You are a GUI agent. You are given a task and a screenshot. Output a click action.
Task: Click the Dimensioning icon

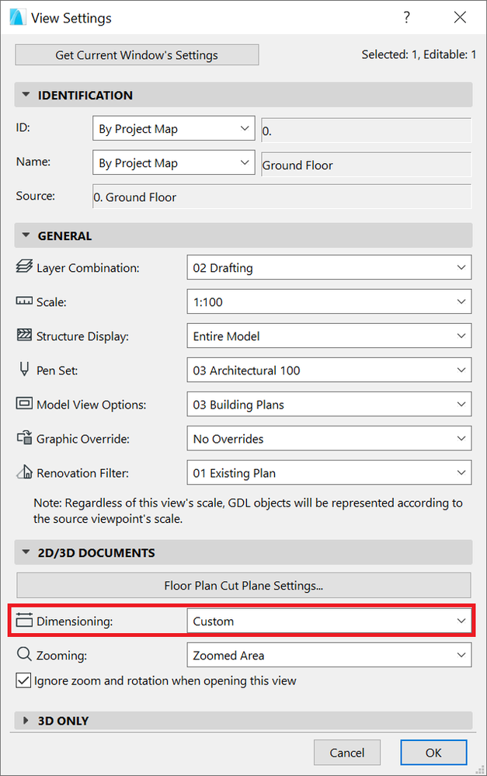coord(24,621)
